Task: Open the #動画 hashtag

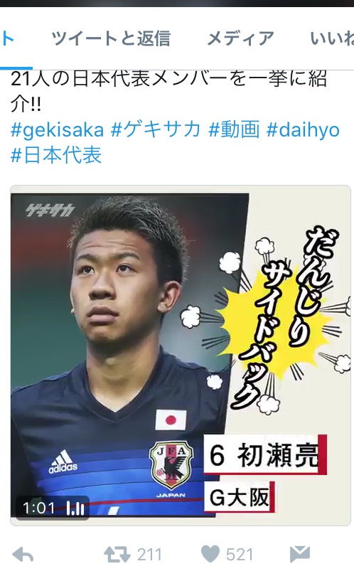Action: pos(234,129)
